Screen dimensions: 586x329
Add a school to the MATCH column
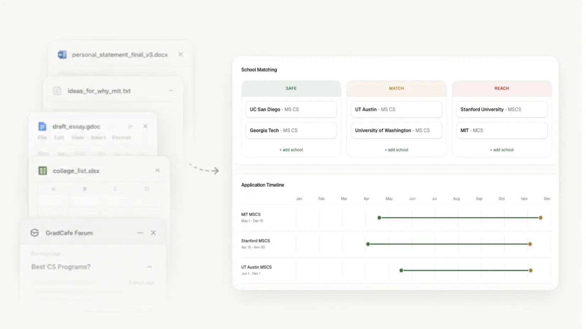[x=397, y=150]
